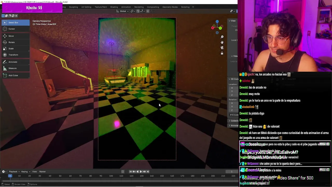Switch to the Compositing workspace tab
This screenshot has width=332, height=187.
tap(153, 7)
